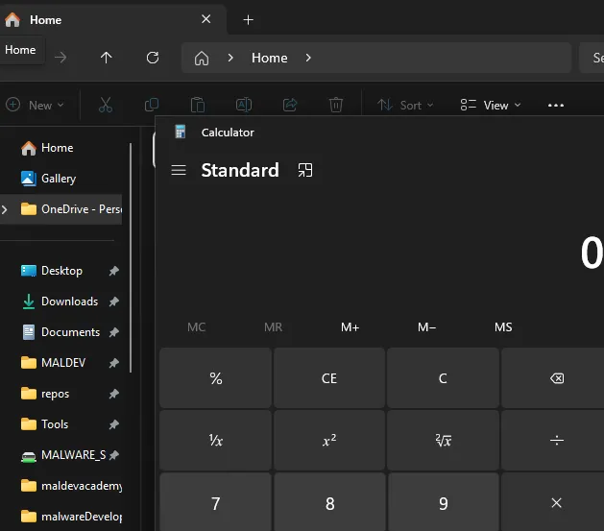Click the Paste icon in File Explorer toolbar
The width and height of the screenshot is (604, 531).
[x=198, y=105]
